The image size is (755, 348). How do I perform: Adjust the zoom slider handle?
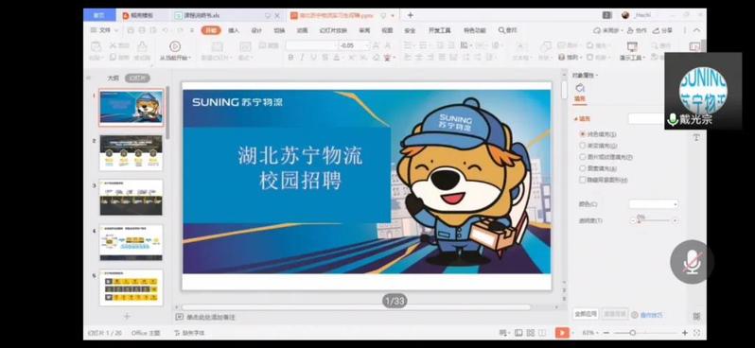(x=632, y=333)
